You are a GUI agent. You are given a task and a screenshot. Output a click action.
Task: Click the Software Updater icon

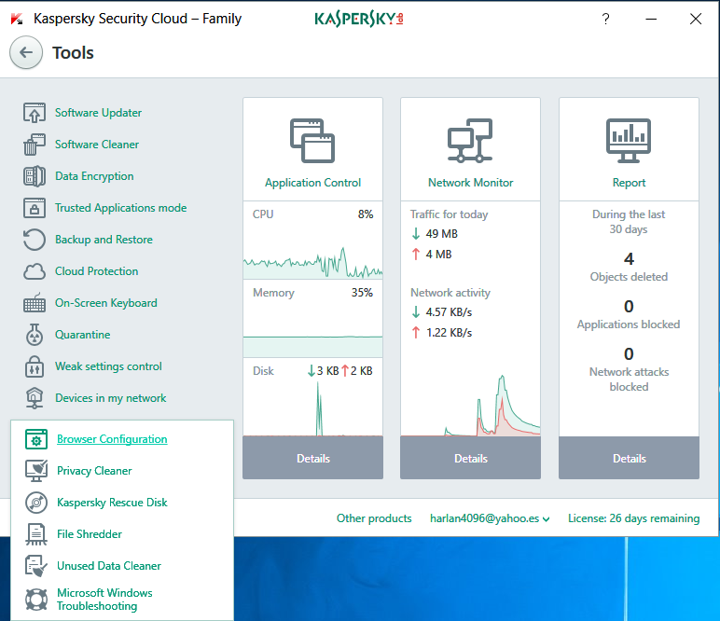(x=35, y=114)
